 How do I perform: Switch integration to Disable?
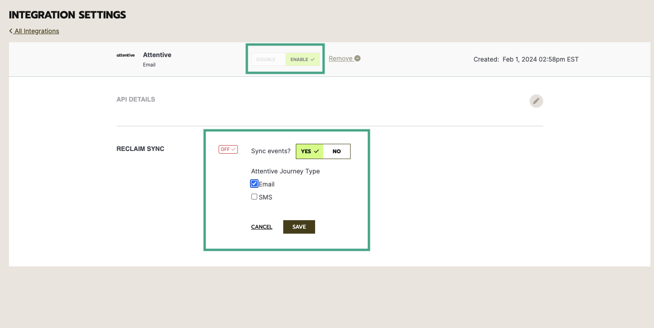(268, 59)
